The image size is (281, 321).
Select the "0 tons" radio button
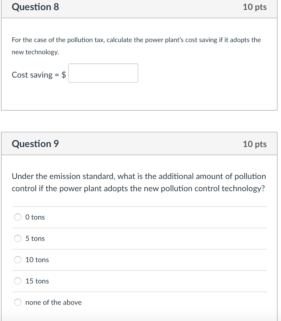click(18, 217)
